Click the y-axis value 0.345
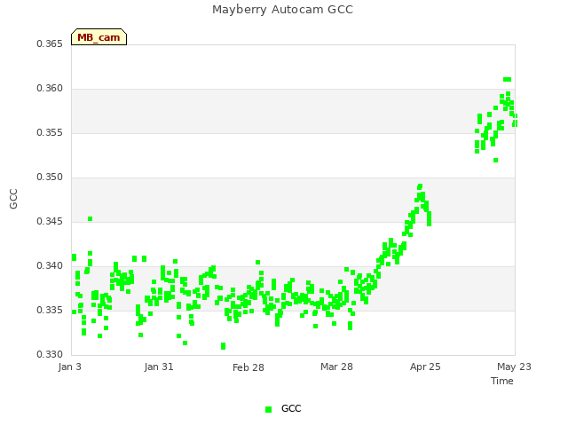The image size is (568, 426). click(50, 221)
